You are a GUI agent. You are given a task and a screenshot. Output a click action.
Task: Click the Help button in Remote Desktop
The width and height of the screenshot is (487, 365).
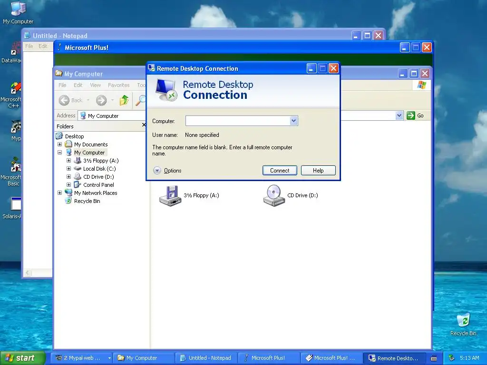point(318,171)
